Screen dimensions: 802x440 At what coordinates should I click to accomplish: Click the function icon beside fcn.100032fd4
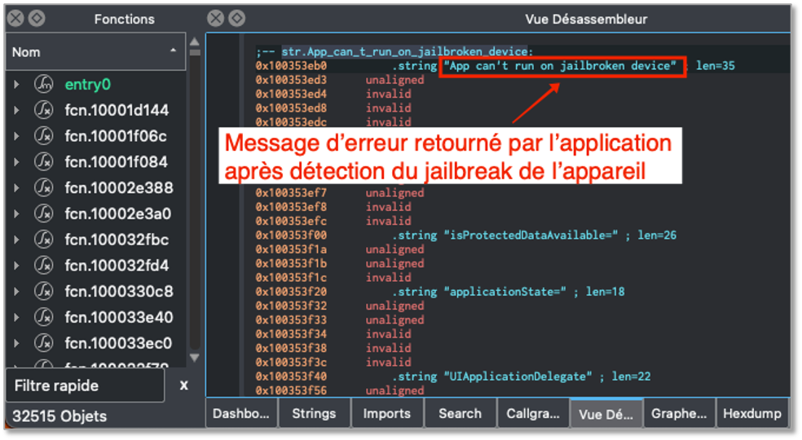click(44, 265)
